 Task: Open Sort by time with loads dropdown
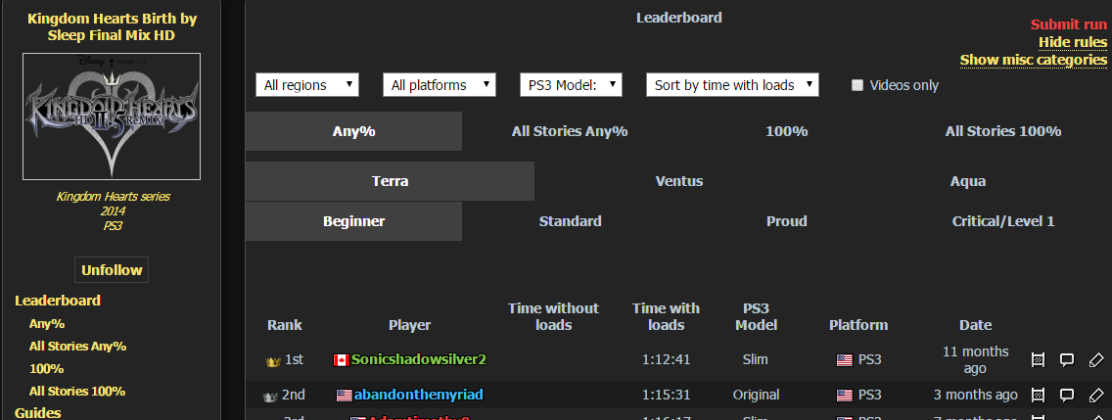(732, 85)
